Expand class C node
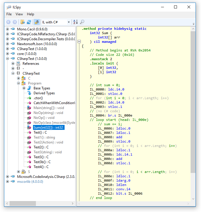The width and height of the screenshot is (201, 212). [x=19, y=78]
